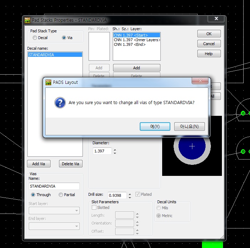The image size is (250, 248).
Task: Click the Diameter field showing 1.397
Action: (102, 151)
